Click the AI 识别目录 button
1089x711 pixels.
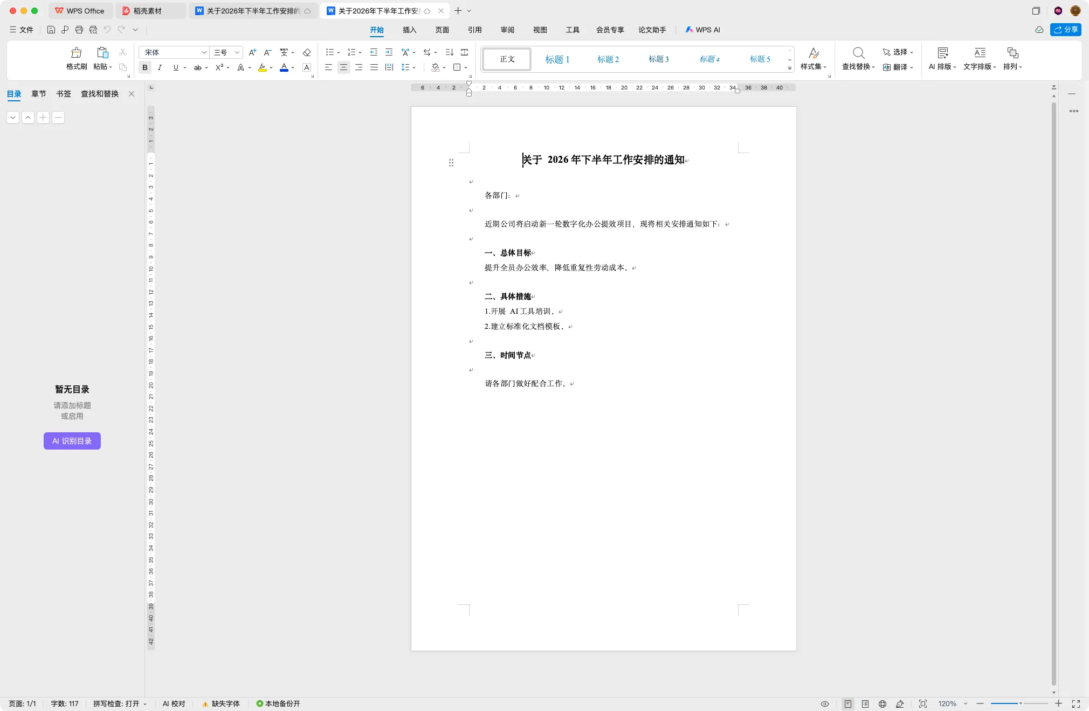point(72,441)
